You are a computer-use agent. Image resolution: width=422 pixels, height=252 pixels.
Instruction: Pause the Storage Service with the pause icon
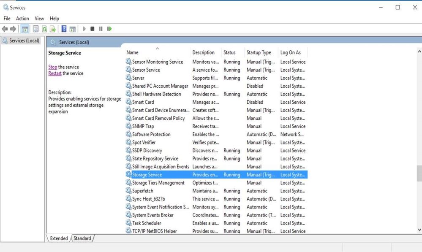point(101,29)
